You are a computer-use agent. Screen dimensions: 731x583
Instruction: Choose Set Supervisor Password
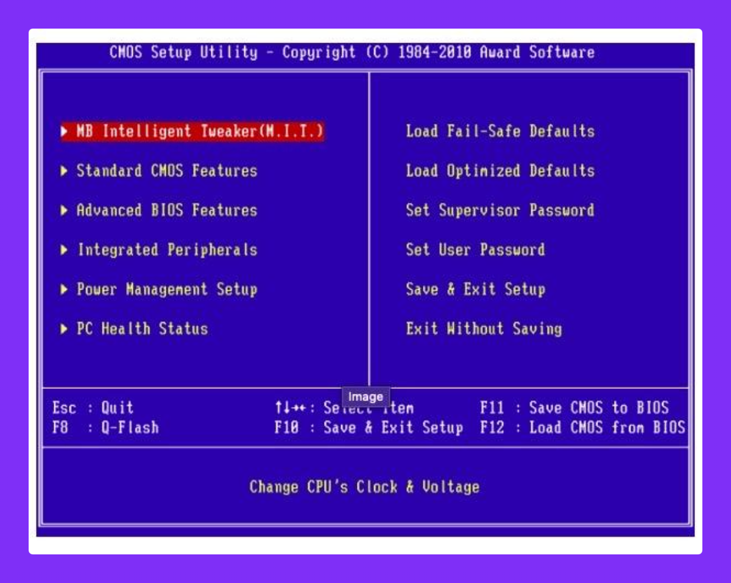(x=500, y=210)
